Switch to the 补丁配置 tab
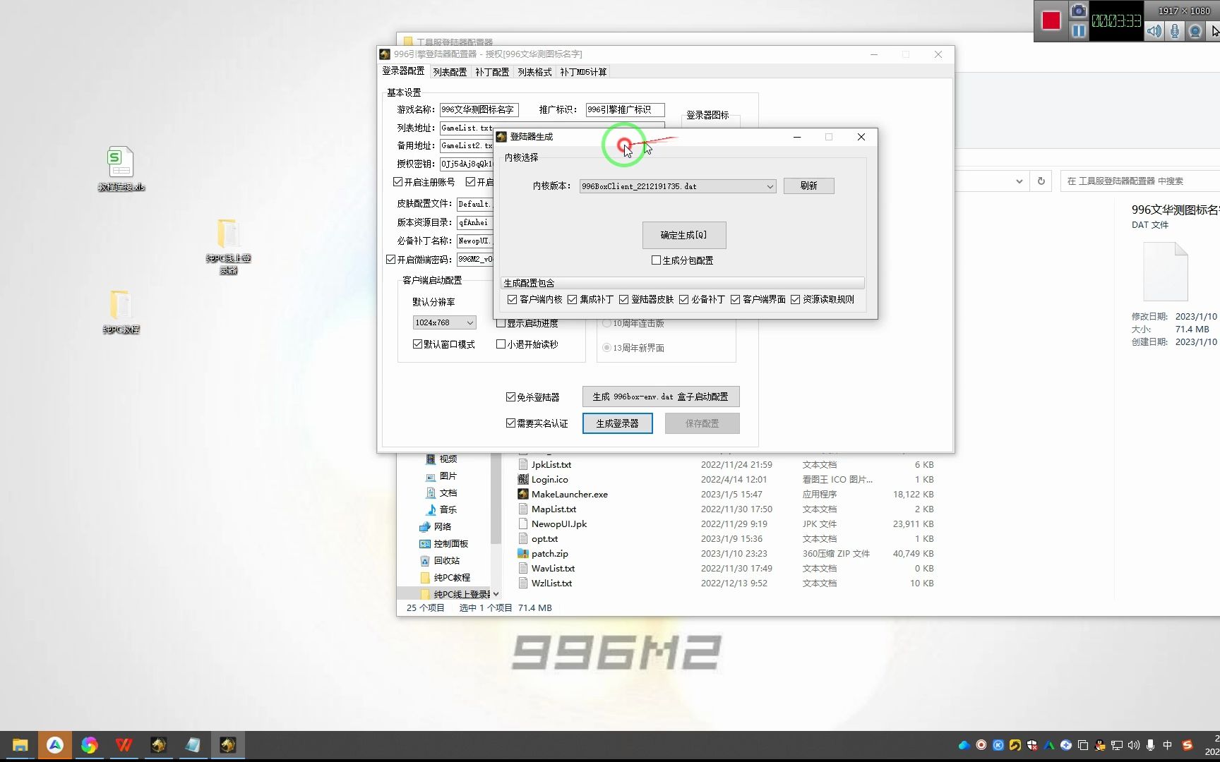The height and width of the screenshot is (762, 1220). 492,72
